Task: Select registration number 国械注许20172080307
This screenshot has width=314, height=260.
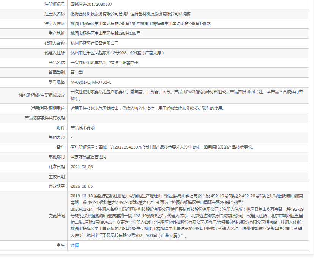Action: click(92, 4)
